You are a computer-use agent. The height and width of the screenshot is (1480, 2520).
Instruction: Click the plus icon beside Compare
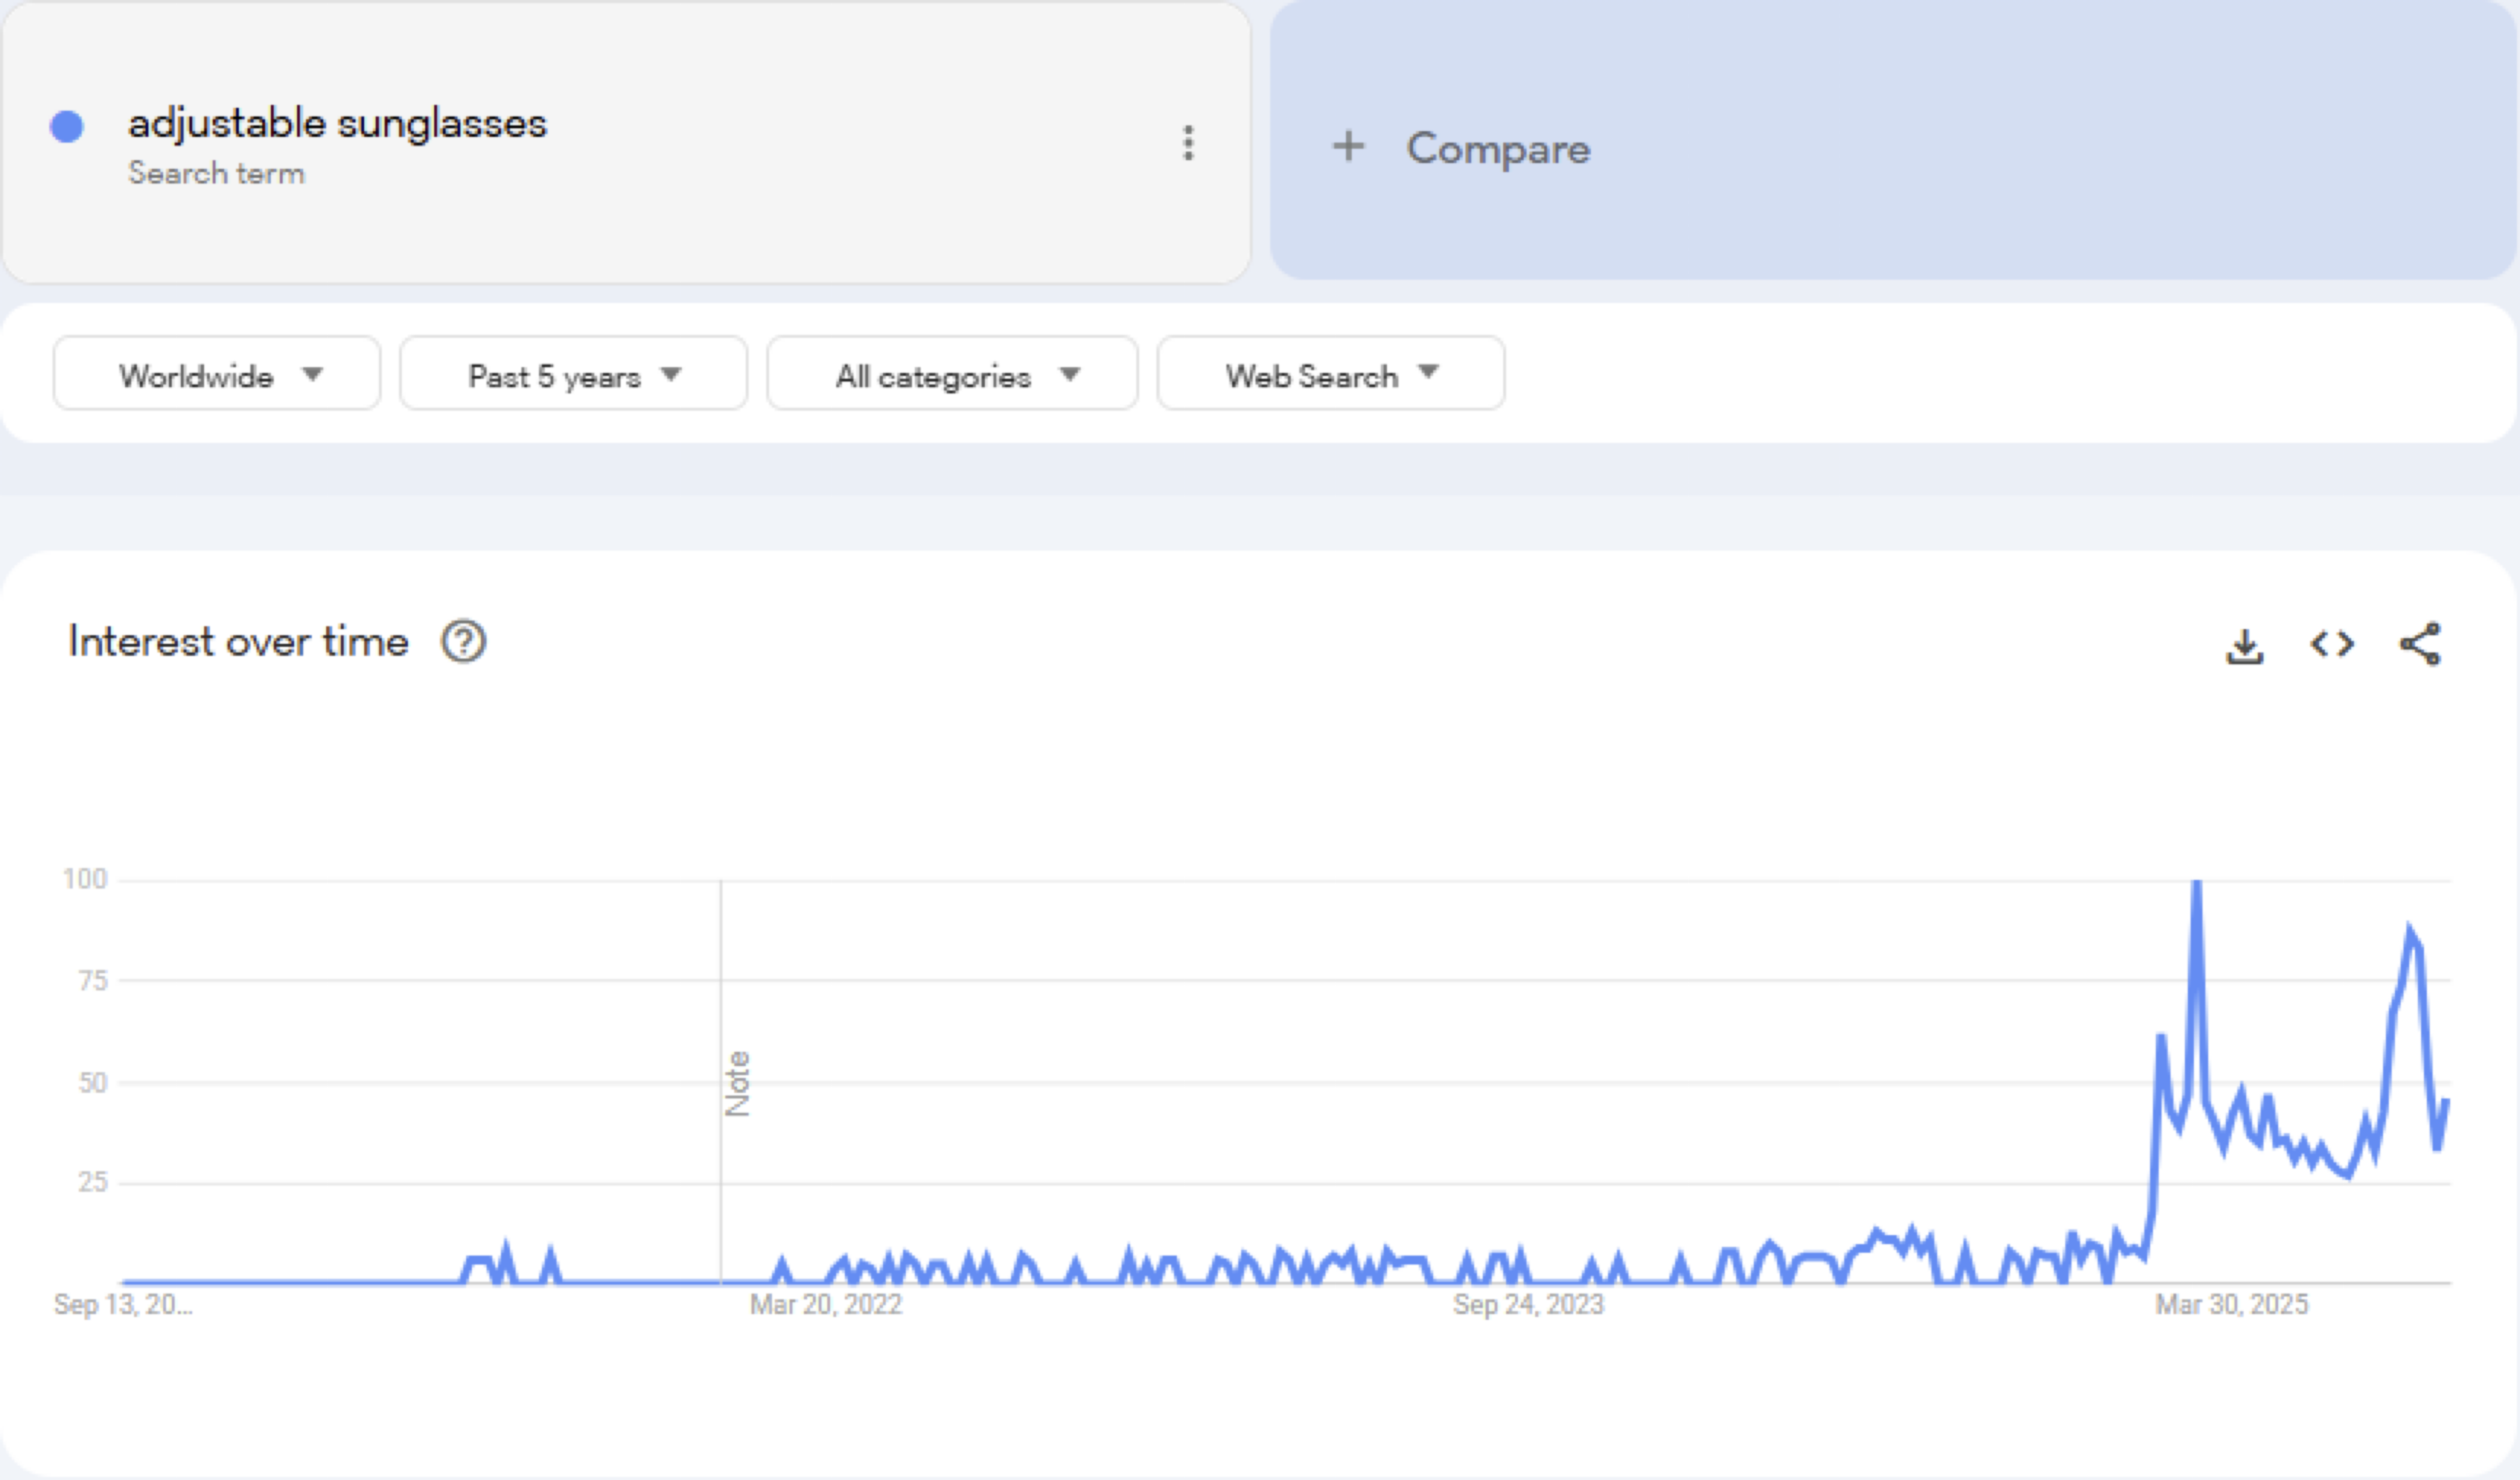(x=1348, y=146)
